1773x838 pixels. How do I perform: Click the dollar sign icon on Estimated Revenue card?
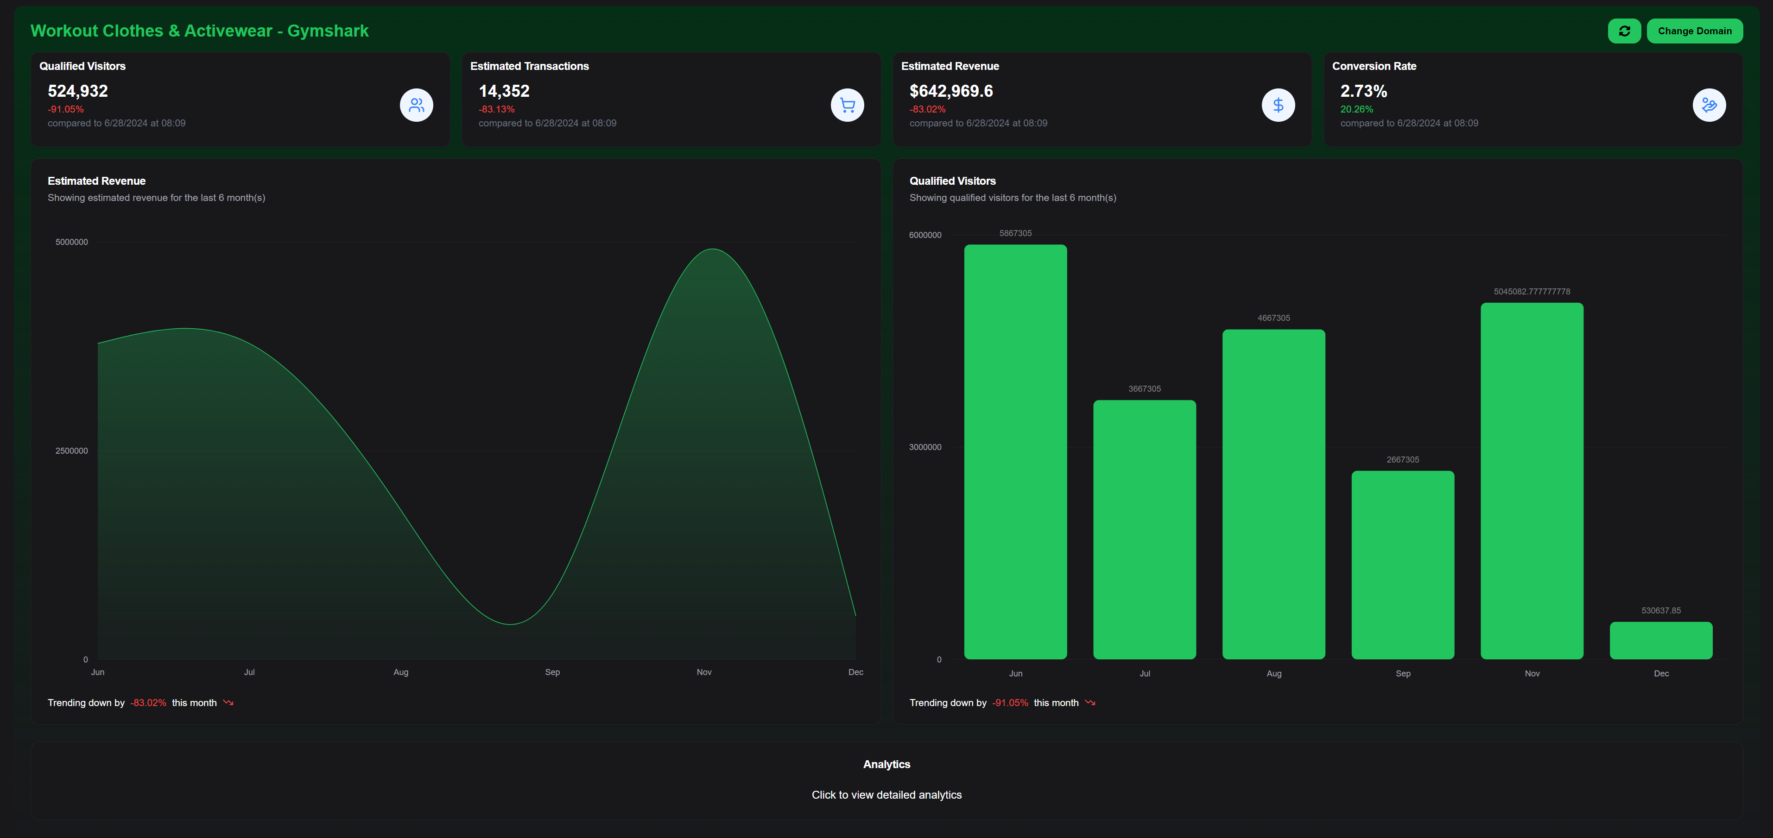click(x=1278, y=105)
